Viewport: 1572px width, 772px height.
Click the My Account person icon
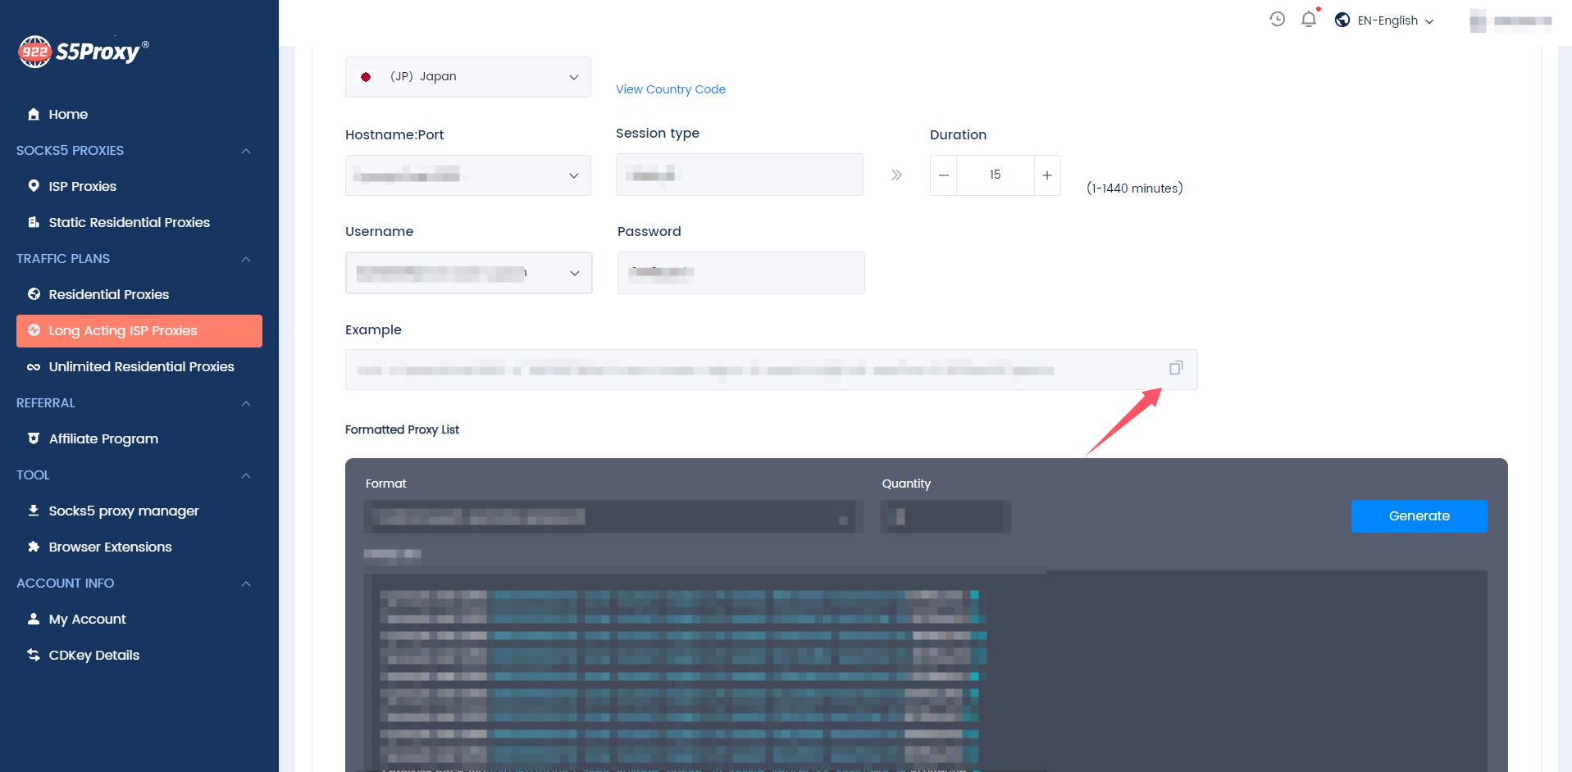[34, 619]
